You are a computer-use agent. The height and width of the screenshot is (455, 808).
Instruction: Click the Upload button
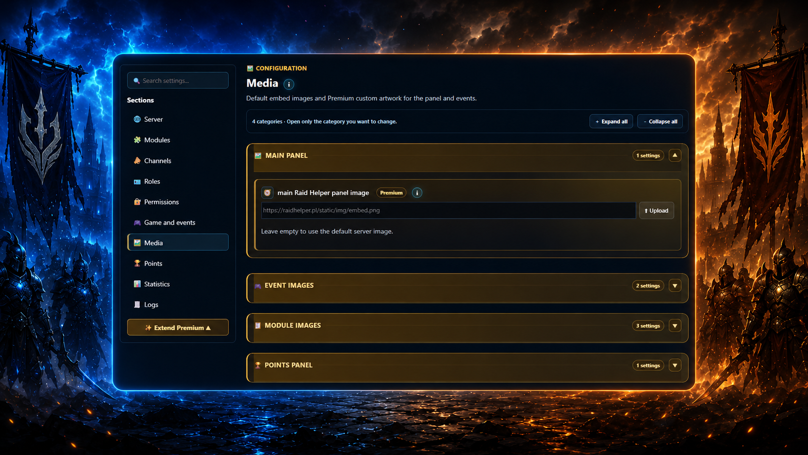(656, 210)
